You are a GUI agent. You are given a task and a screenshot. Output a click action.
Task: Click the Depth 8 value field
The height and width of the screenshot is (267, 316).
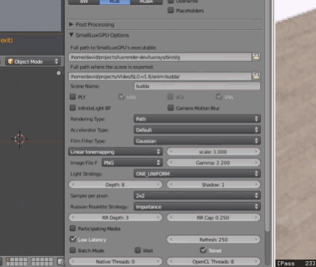coord(115,185)
